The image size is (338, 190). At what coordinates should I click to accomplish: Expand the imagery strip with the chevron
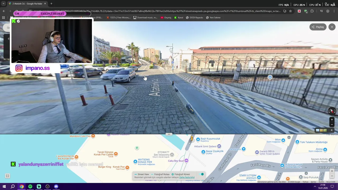click(x=332, y=130)
